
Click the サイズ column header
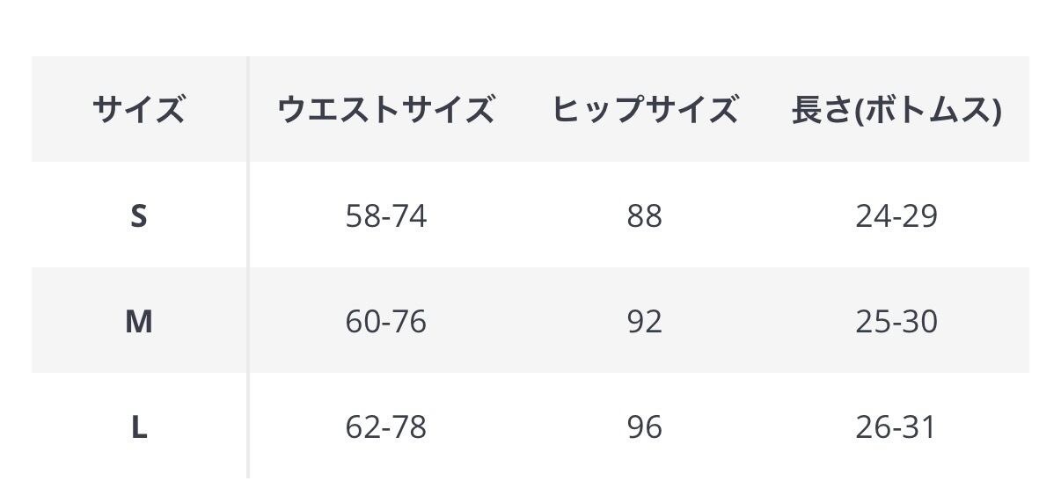pos(139,111)
